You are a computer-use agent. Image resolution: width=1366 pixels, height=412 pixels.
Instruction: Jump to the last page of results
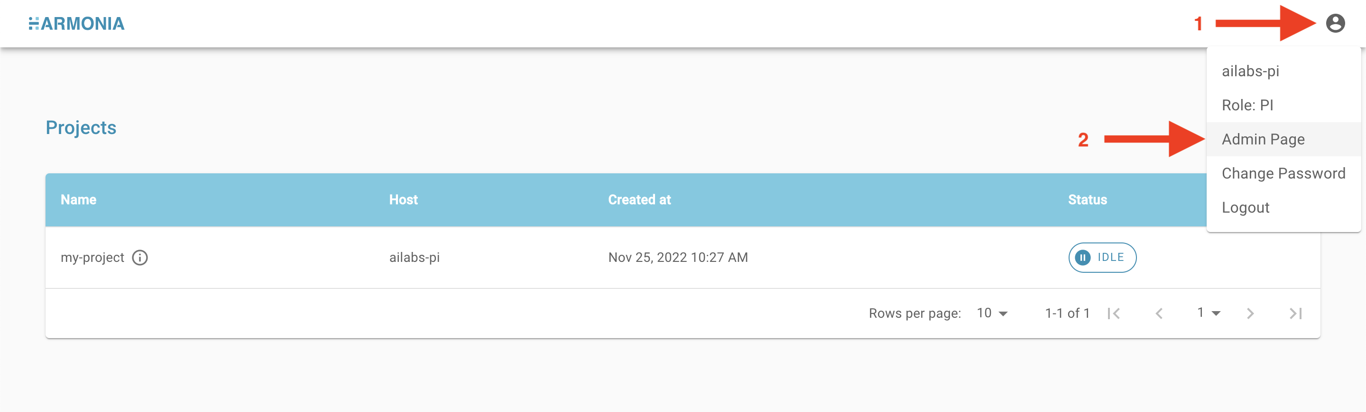pos(1295,313)
